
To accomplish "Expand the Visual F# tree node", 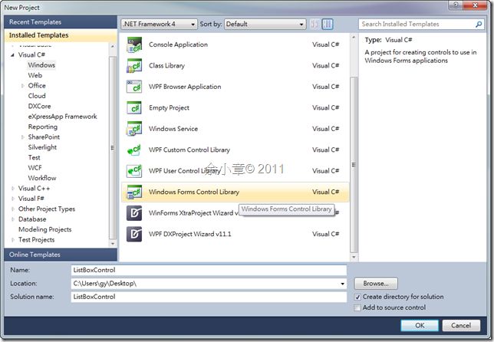I will [12, 199].
